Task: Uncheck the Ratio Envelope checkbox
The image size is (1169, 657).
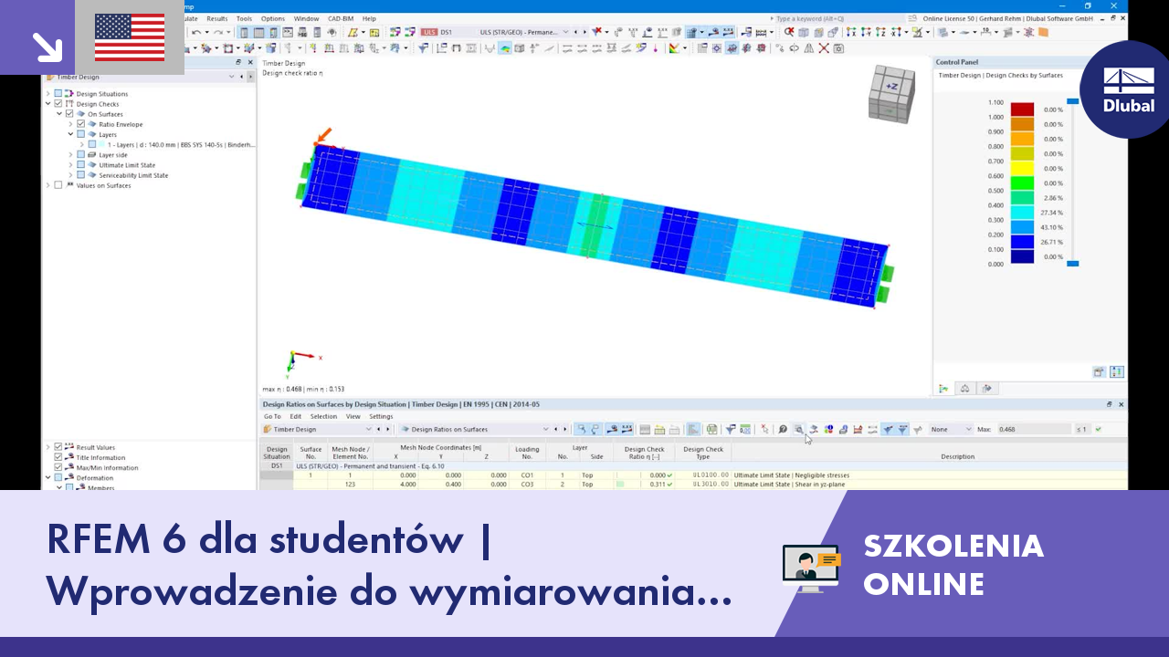Action: [x=80, y=124]
